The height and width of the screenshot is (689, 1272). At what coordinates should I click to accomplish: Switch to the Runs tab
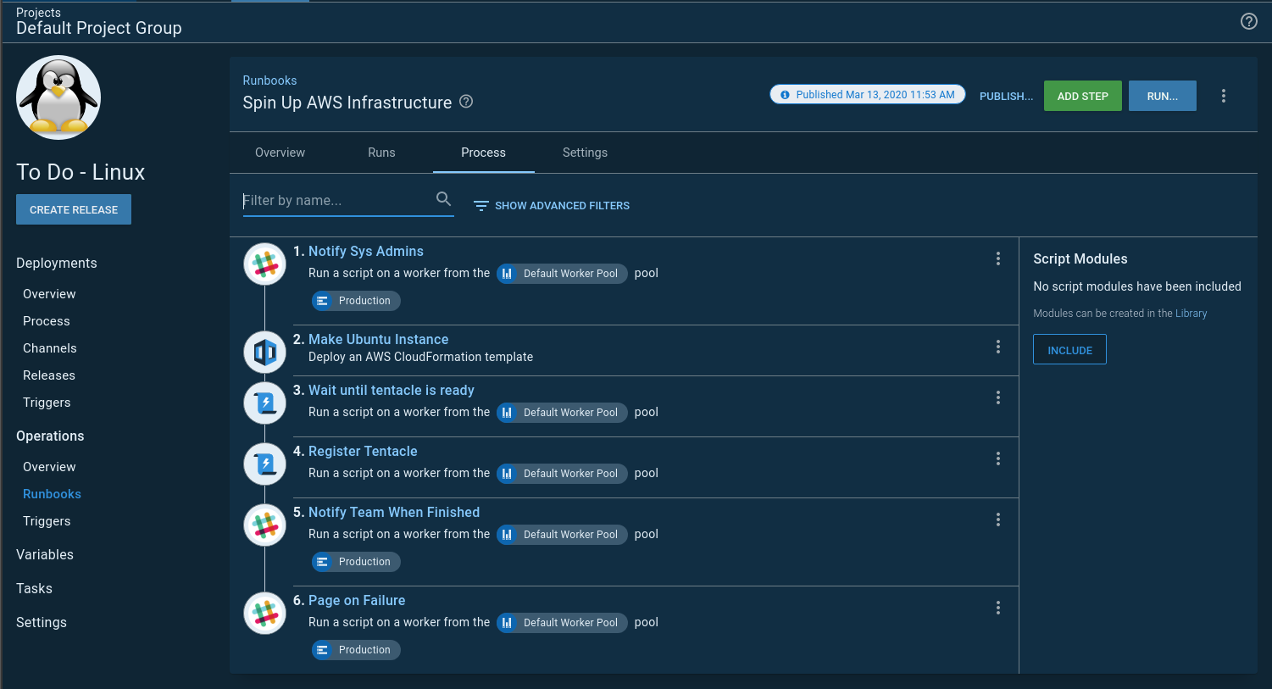[381, 153]
